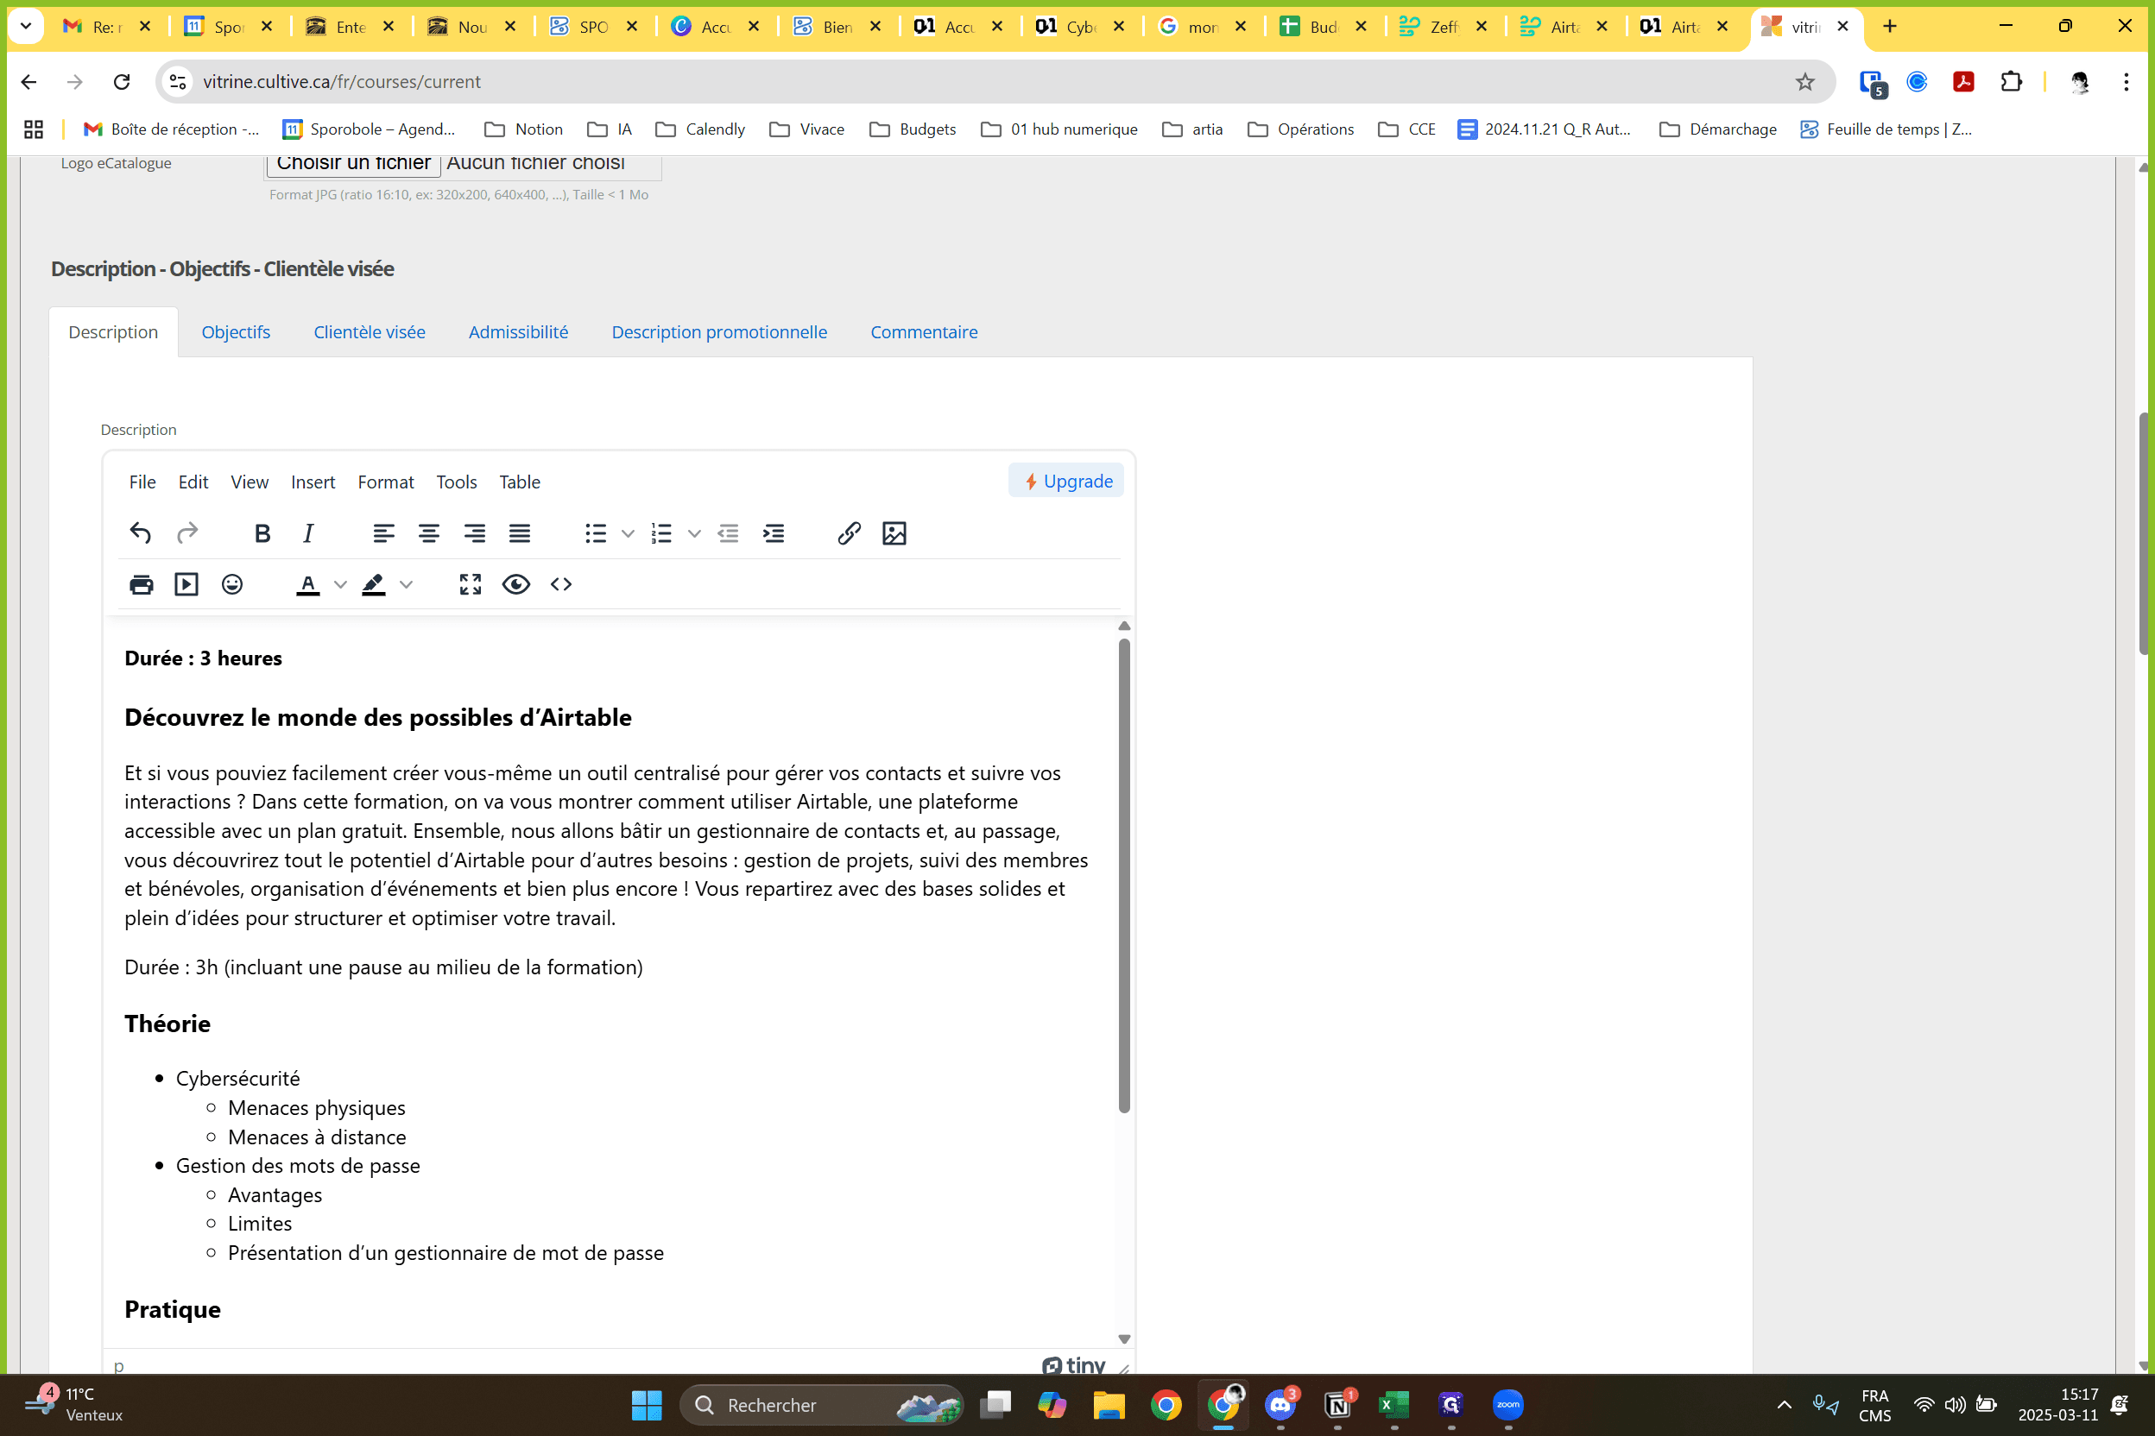
Task: Click the editor's vertical scrollbar thumb
Action: [x=1124, y=874]
